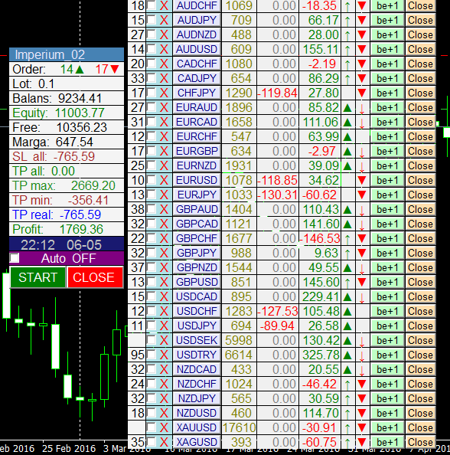The image size is (450, 455).
Task: Click green up triangle in GBPCAD row
Action: (x=347, y=224)
